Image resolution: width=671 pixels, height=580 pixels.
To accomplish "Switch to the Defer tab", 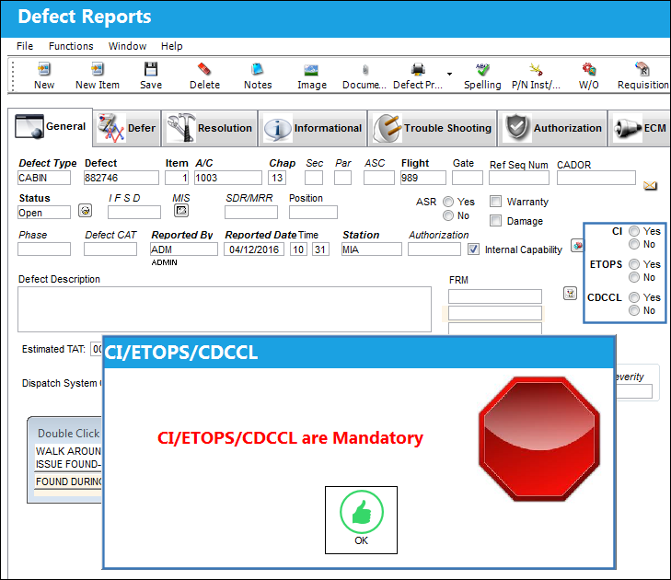I will click(x=127, y=128).
